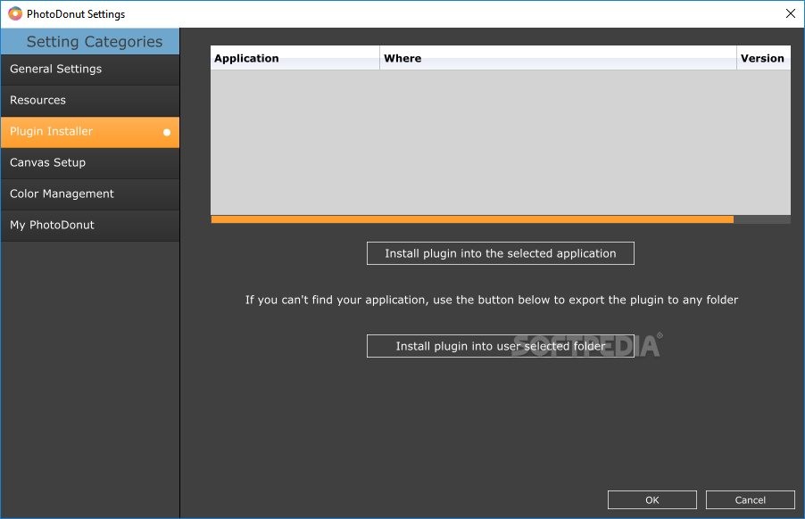Click the export plugin instruction text
805x519 pixels.
coord(492,300)
